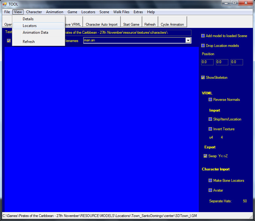
Task: Toggle the checked box beside filenames label
Action: (9, 40)
